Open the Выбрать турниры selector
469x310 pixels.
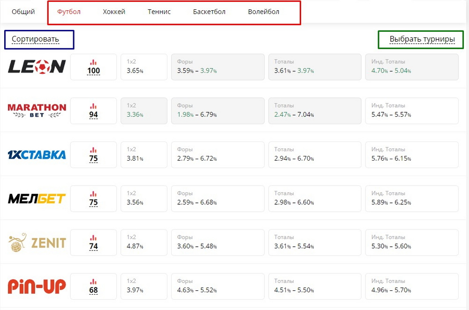(422, 39)
